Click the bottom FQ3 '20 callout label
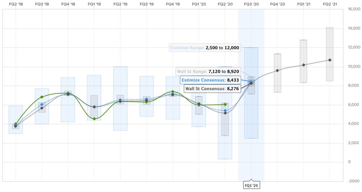The image size is (362, 192). (251, 186)
